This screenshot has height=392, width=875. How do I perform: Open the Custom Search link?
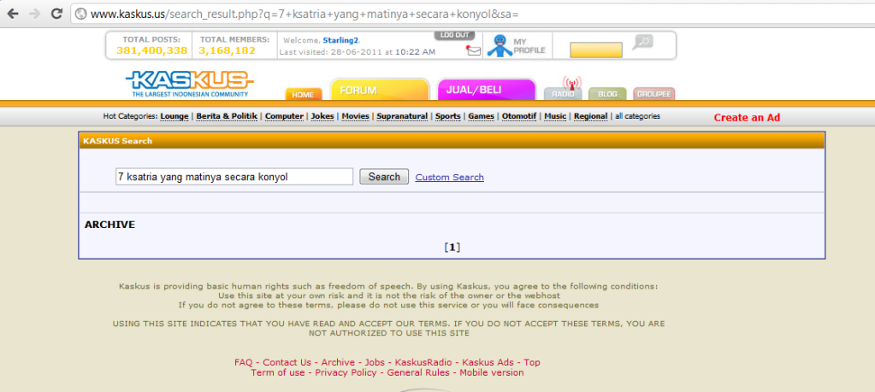click(x=449, y=177)
